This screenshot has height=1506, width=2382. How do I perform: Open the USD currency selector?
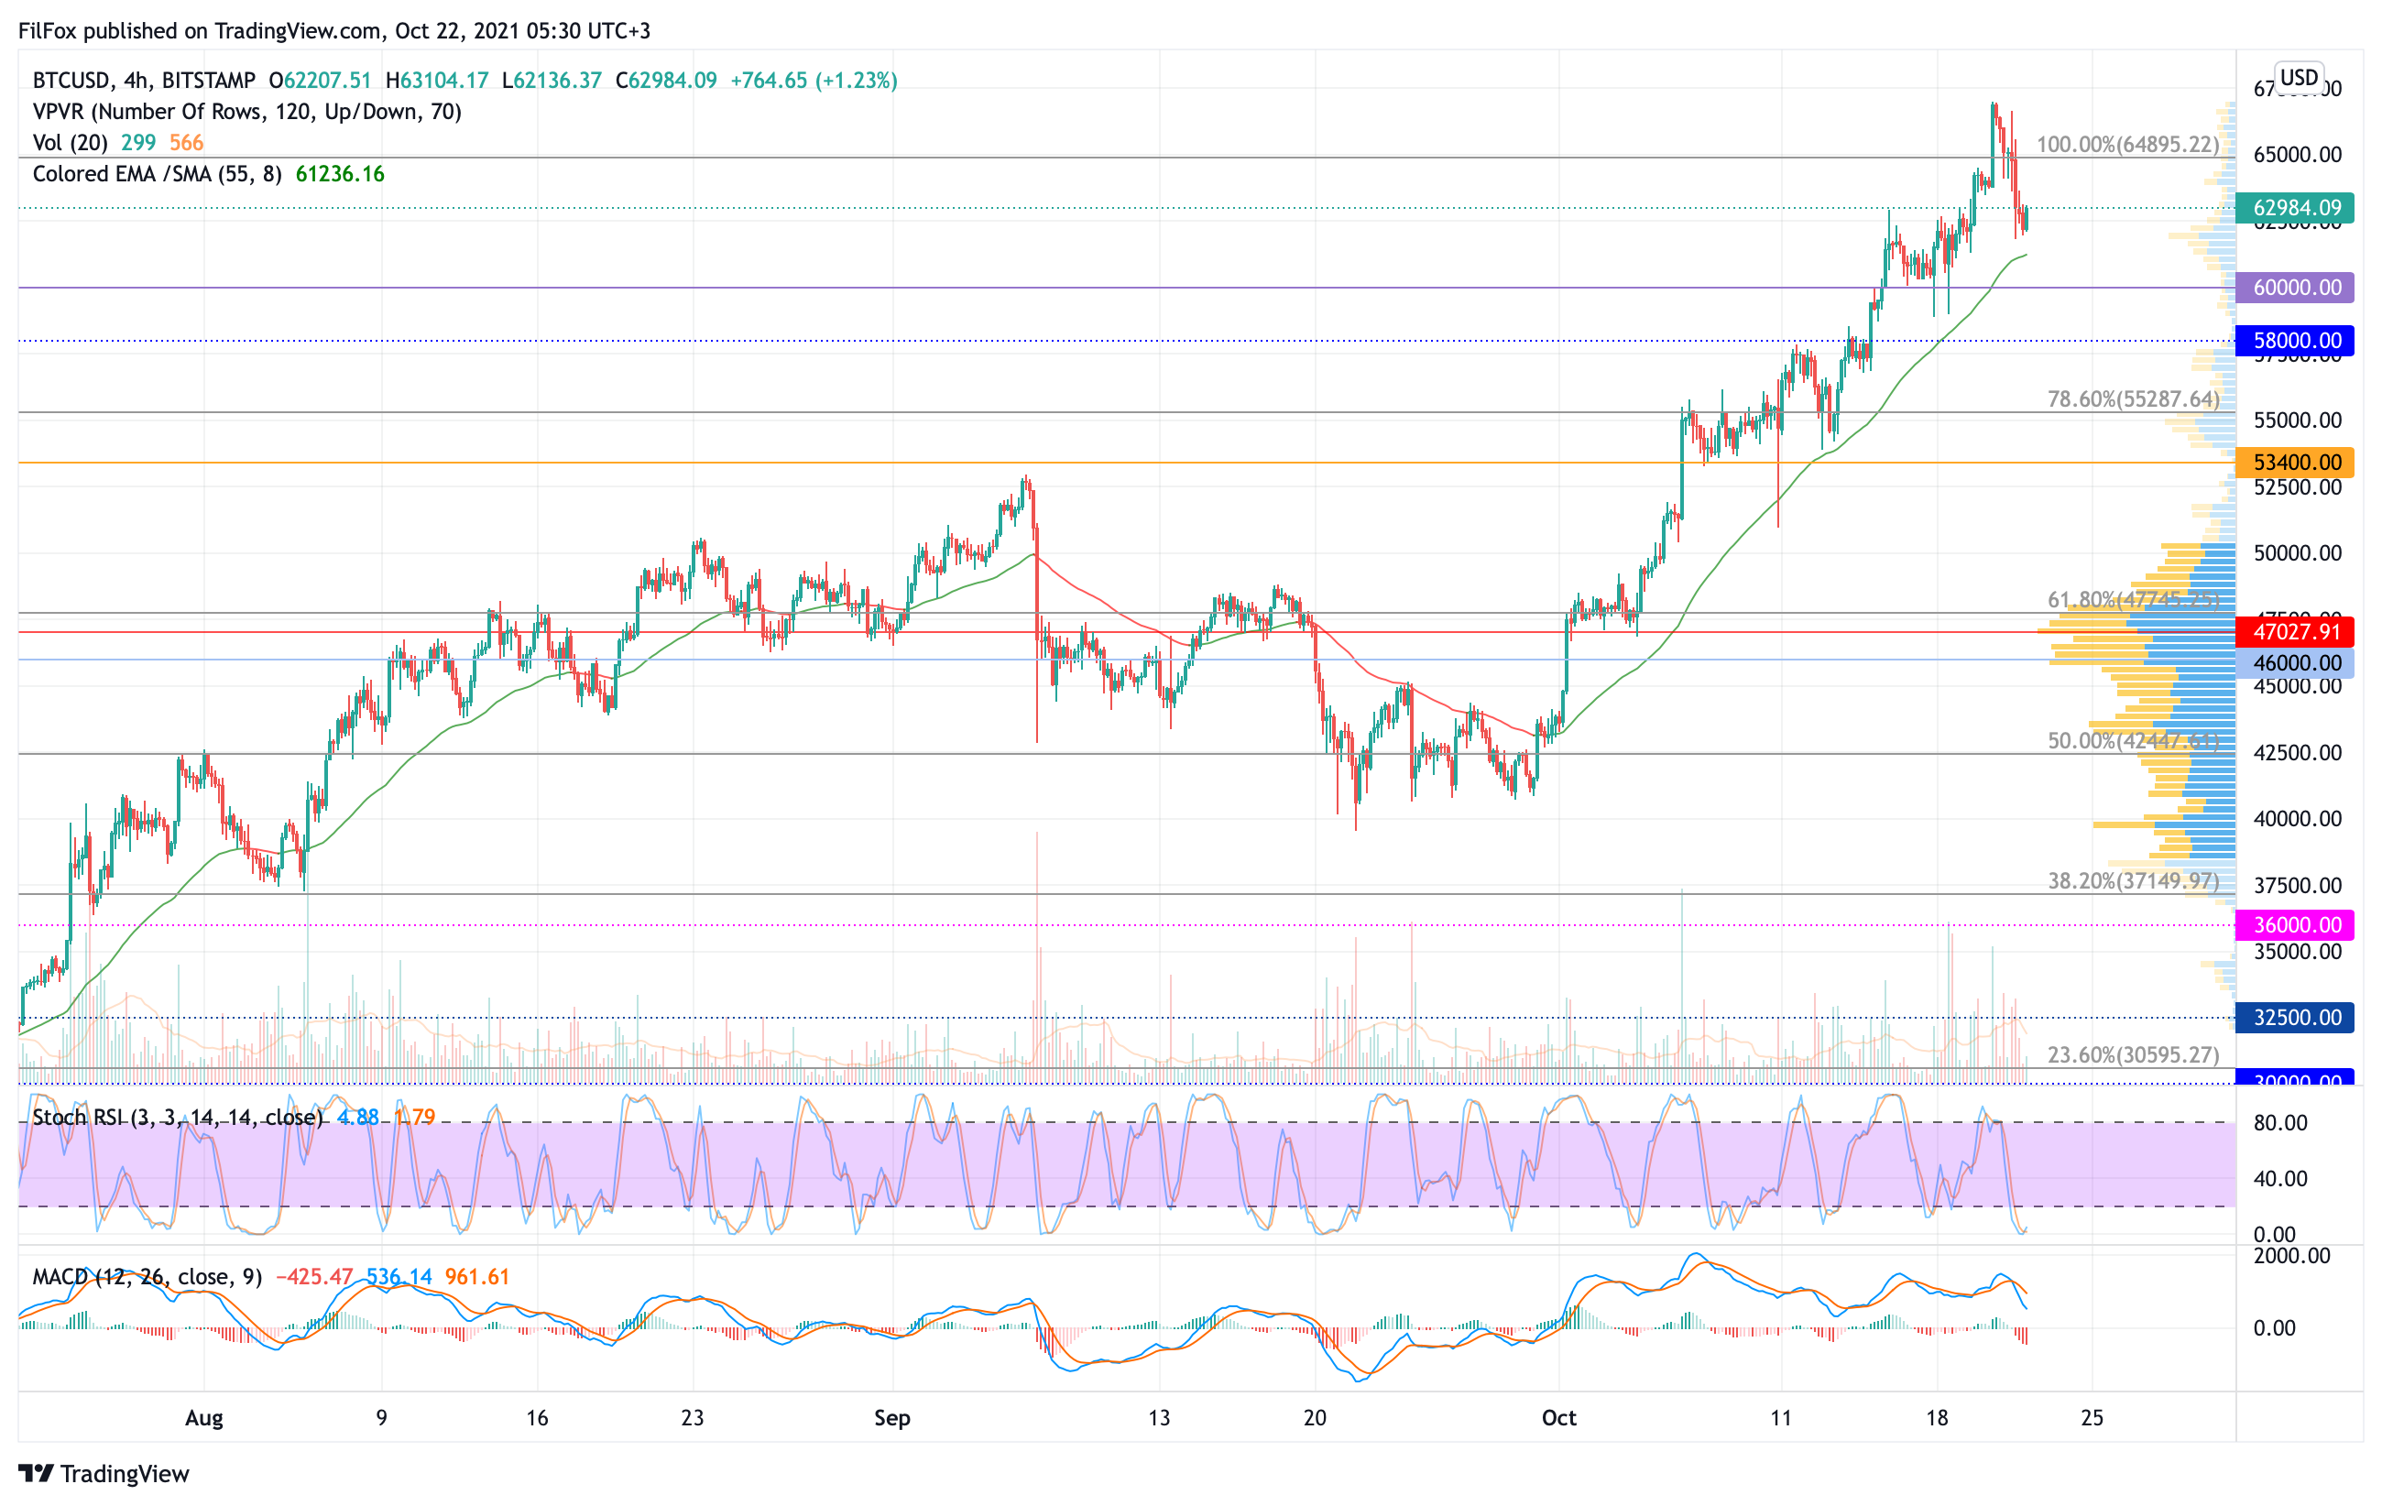point(2298,77)
